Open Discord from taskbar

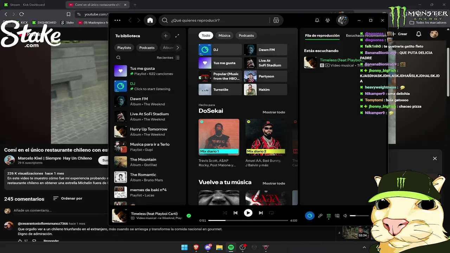tap(207, 247)
